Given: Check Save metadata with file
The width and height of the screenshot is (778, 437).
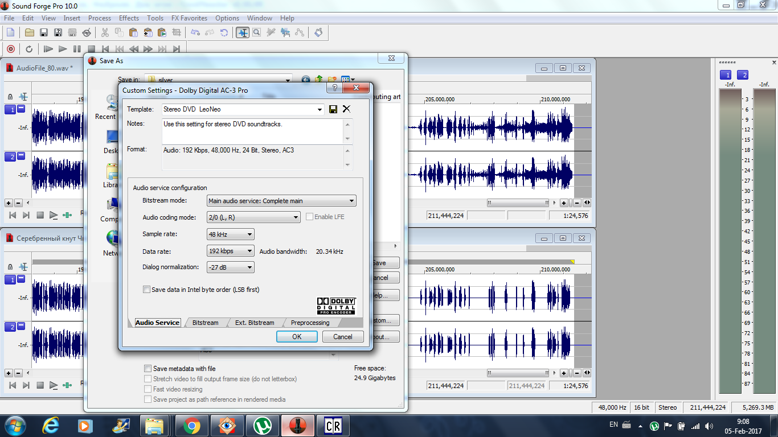Looking at the screenshot, I should [x=148, y=369].
